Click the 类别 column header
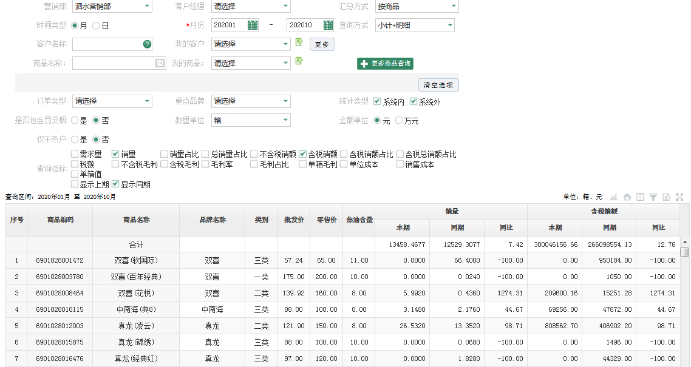 tap(261, 220)
